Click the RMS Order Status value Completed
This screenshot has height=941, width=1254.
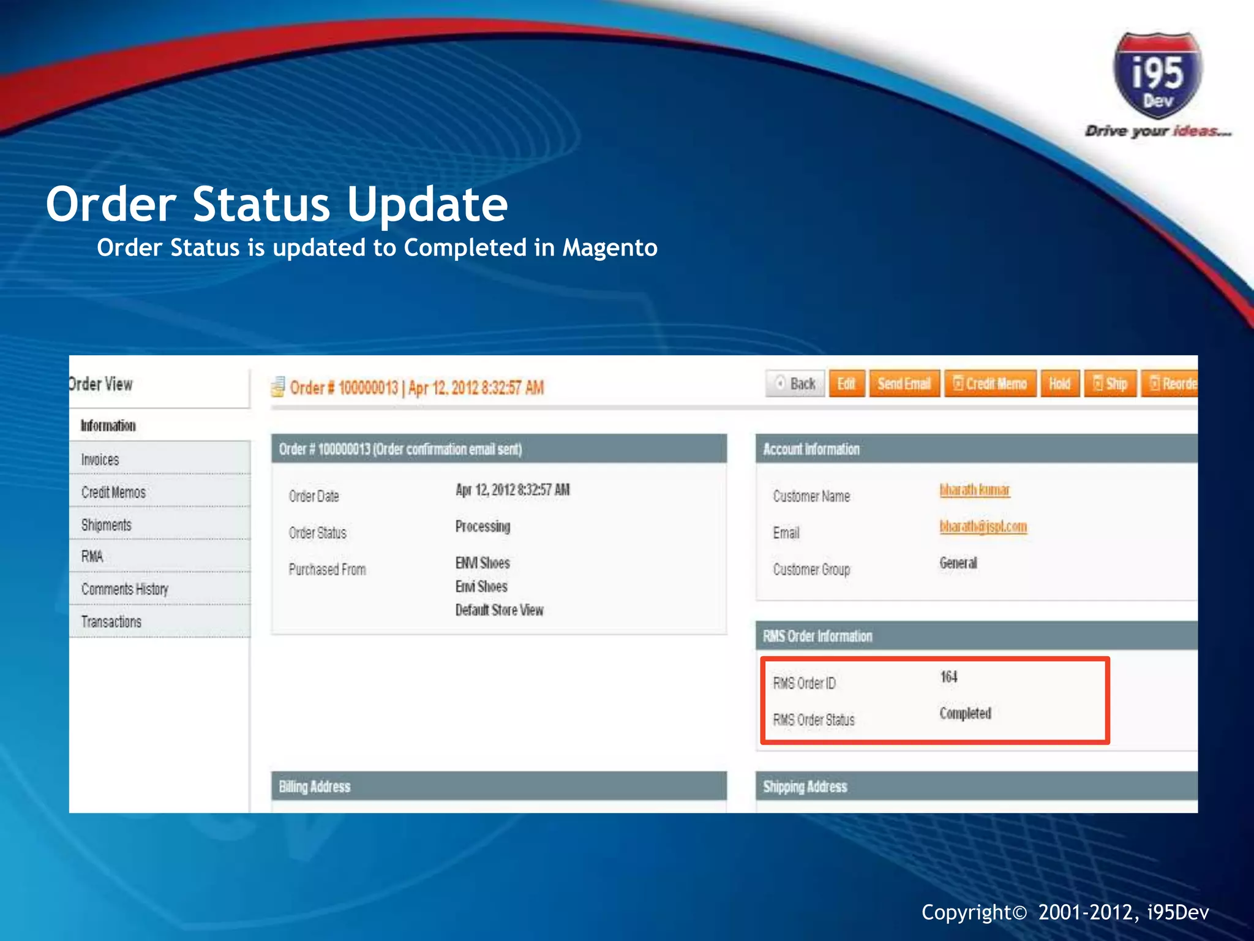coord(966,713)
